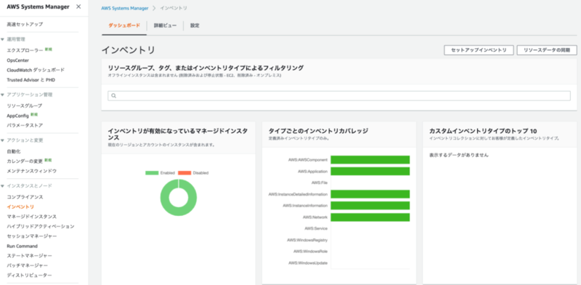Open ディストリビューター in sidebar
The width and height of the screenshot is (581, 285).
(x=29, y=276)
